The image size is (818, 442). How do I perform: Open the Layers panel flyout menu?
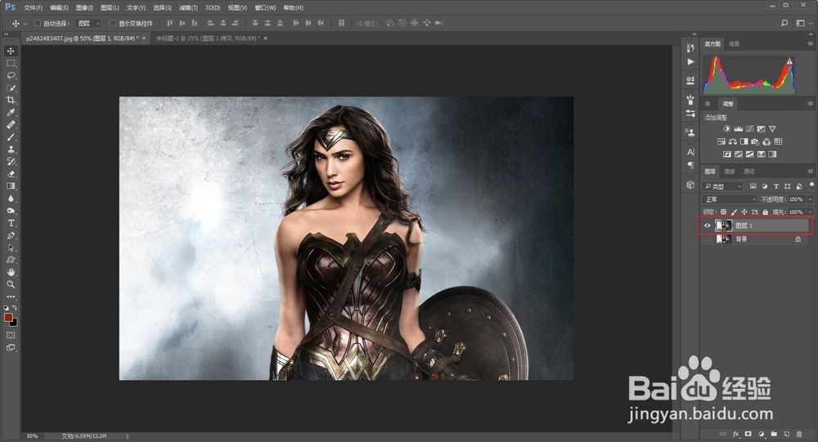pos(810,171)
